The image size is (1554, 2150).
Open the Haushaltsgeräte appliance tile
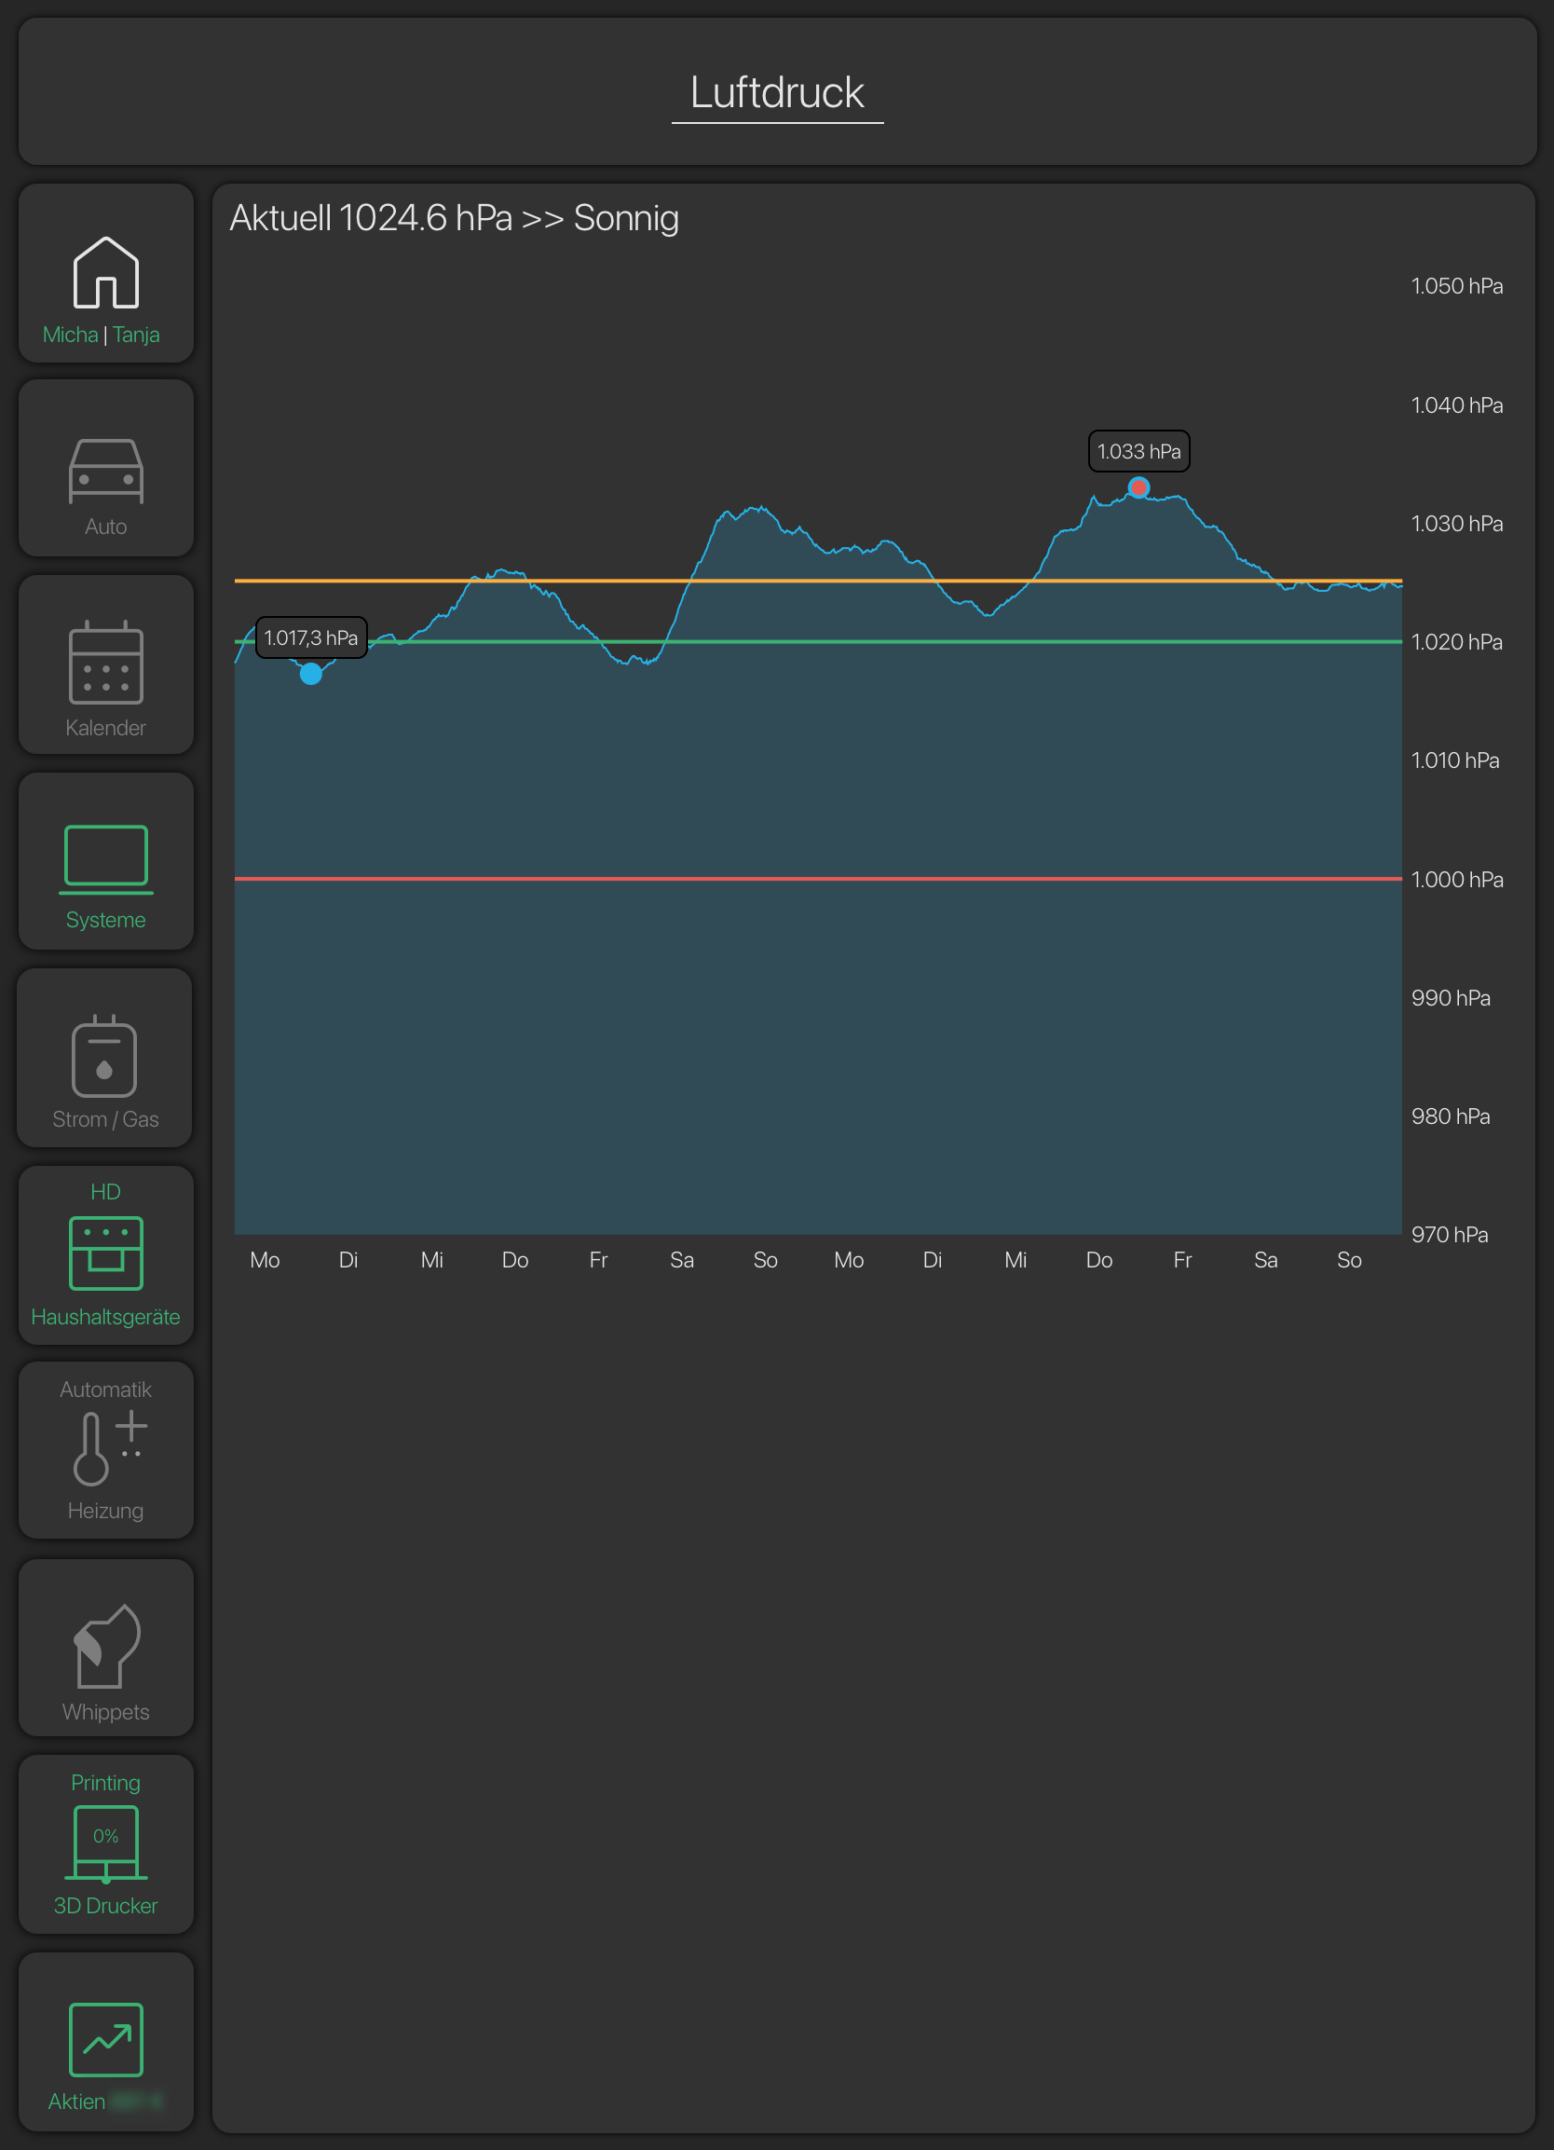click(x=106, y=1255)
